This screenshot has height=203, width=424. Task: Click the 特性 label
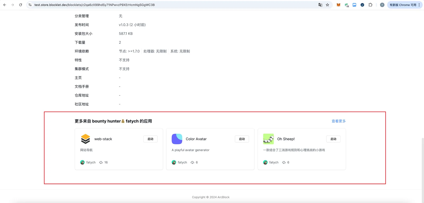[x=78, y=60]
